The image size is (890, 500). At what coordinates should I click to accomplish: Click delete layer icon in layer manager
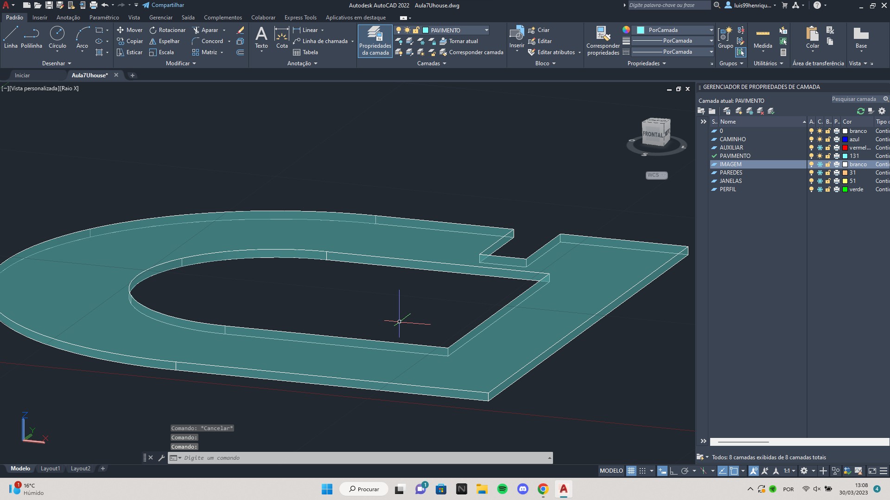760,111
